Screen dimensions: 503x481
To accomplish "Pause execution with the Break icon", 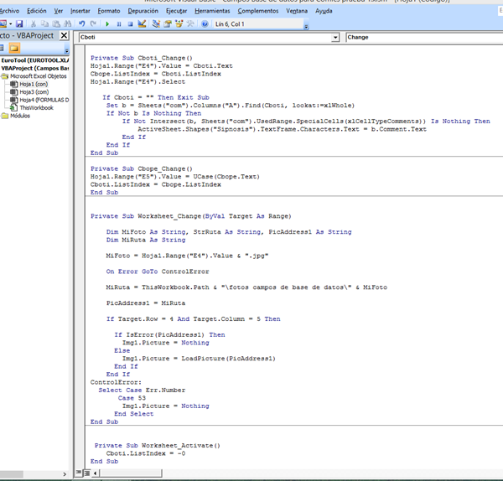I will pyautogui.click(x=119, y=24).
